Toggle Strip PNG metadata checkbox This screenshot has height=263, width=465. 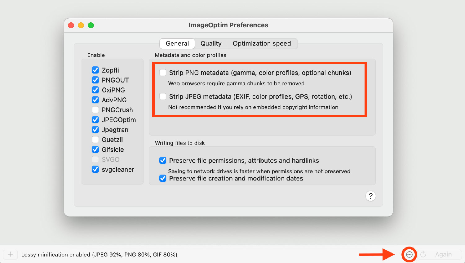pyautogui.click(x=163, y=73)
